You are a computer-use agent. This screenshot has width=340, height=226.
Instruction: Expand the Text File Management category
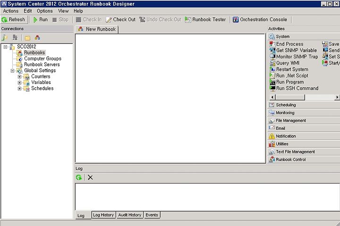[x=304, y=151]
